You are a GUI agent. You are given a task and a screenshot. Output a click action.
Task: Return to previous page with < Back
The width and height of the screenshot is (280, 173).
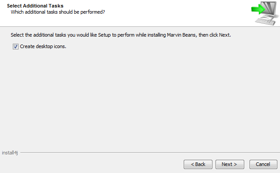click(x=198, y=164)
